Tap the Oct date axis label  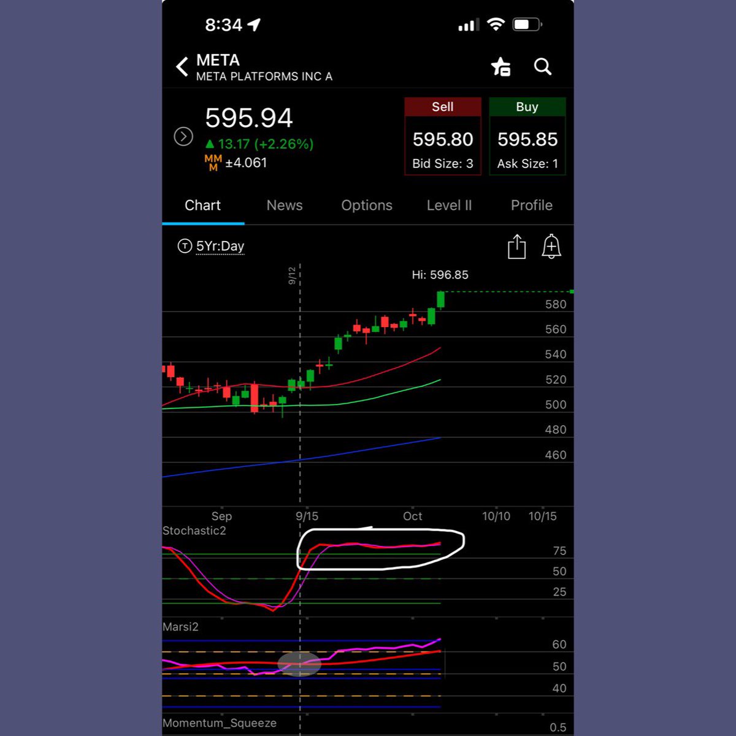(412, 516)
